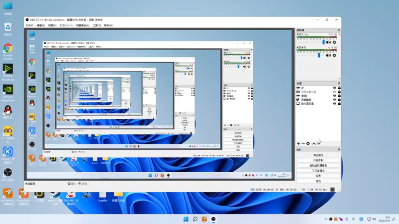
Task: Click the status bar stream indicator square
Action: point(332,190)
